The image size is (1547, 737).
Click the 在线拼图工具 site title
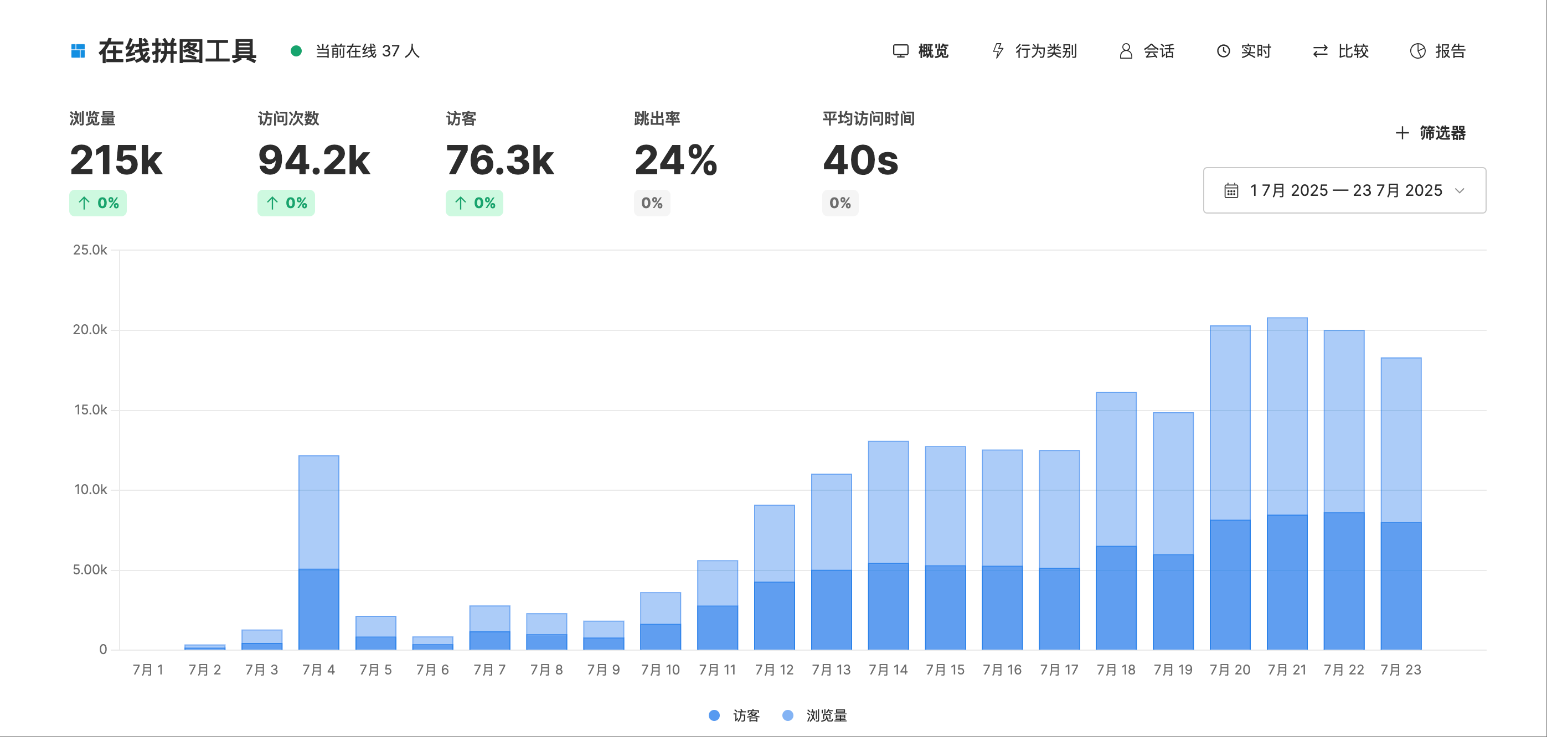point(178,51)
